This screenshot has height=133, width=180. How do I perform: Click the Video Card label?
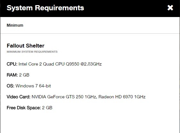pyautogui.click(x=19, y=97)
